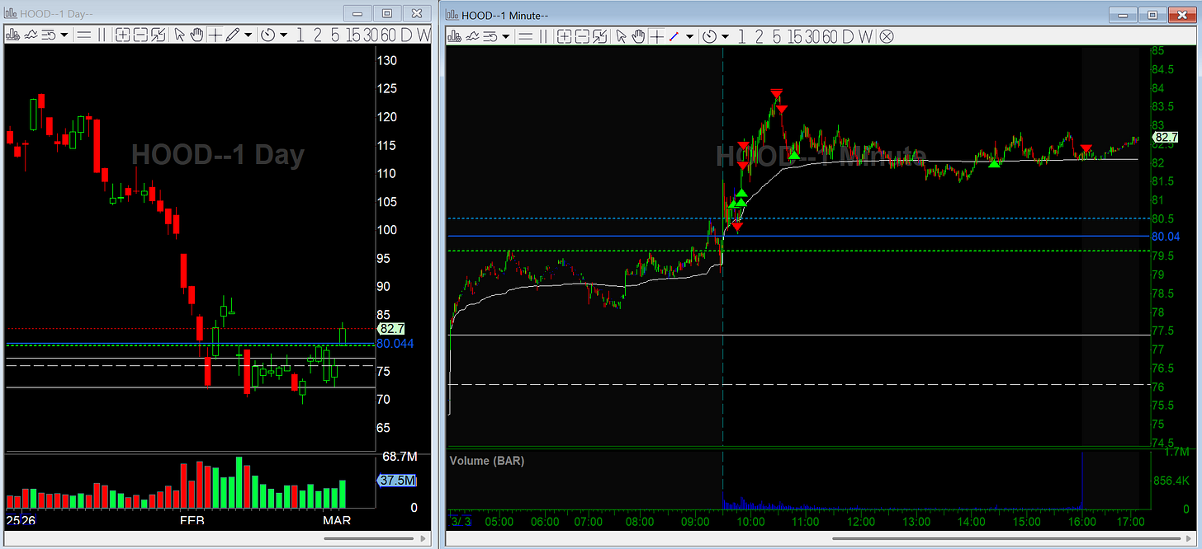The image size is (1202, 549).
Task: Click the list-return icon in 1 Minute toolbar
Action: click(491, 35)
